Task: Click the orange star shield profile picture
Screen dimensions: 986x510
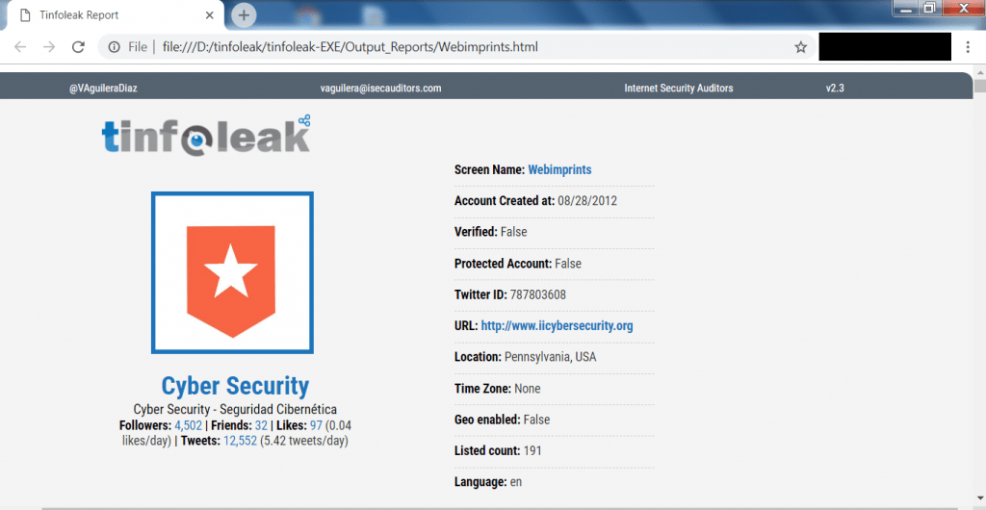Action: pos(232,272)
